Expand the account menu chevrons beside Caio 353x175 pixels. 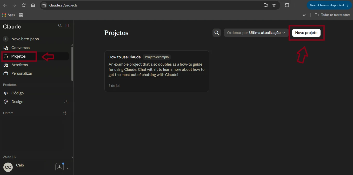point(68,167)
